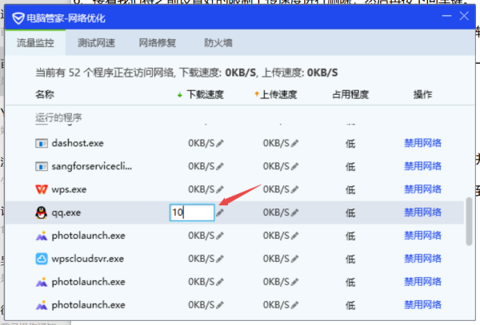This screenshot has height=325, width=480.
Task: Click wpscloudsvr.exe download value 0KB/S
Action: click(202, 259)
